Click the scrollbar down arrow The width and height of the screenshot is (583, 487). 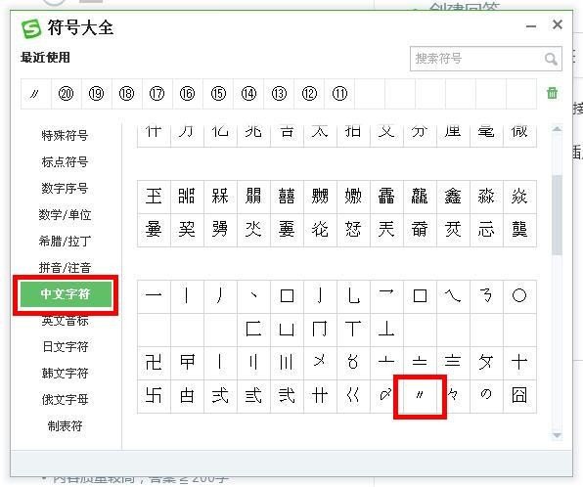tap(557, 435)
